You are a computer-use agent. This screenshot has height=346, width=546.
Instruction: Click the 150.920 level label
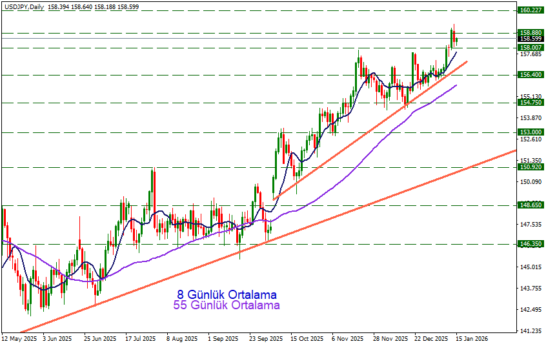coord(530,167)
